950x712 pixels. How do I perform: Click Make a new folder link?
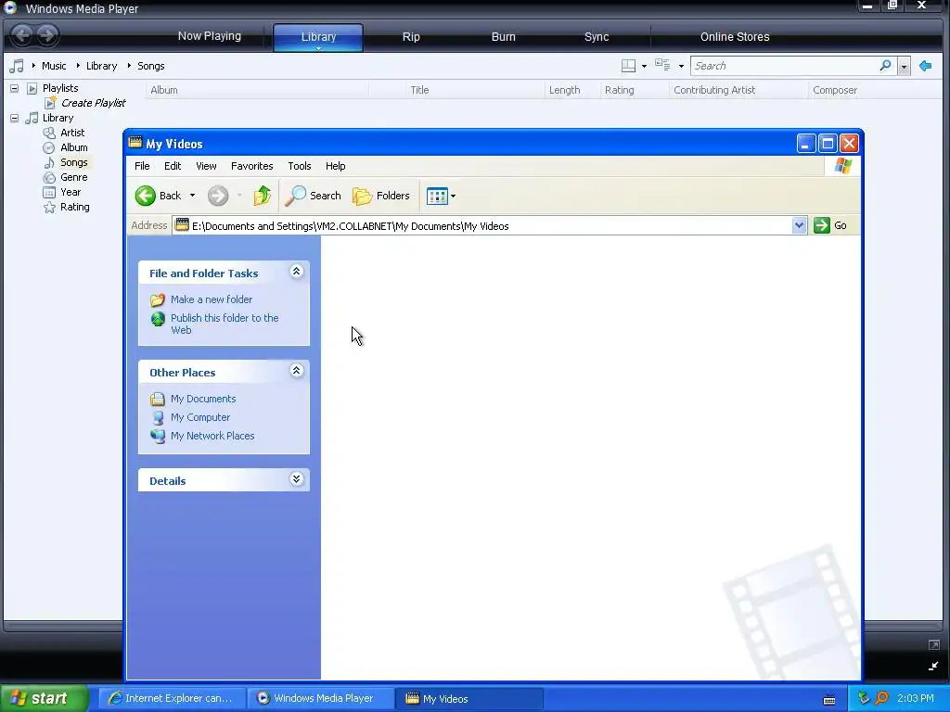pyautogui.click(x=212, y=299)
